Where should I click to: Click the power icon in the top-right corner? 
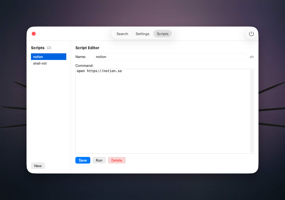pyautogui.click(x=251, y=34)
